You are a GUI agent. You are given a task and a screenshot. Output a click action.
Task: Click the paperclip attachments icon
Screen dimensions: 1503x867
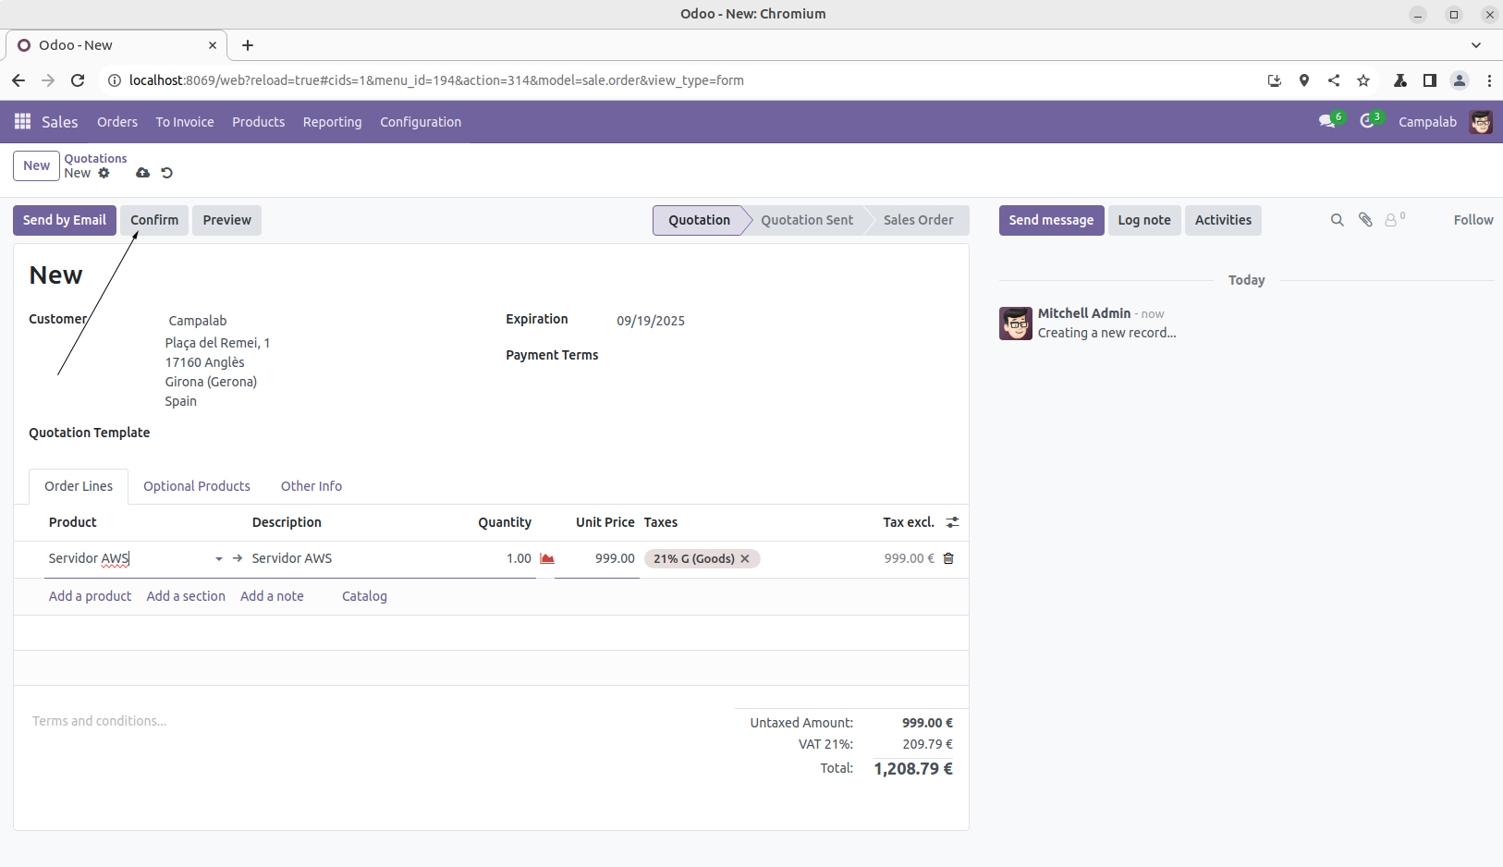tap(1365, 220)
